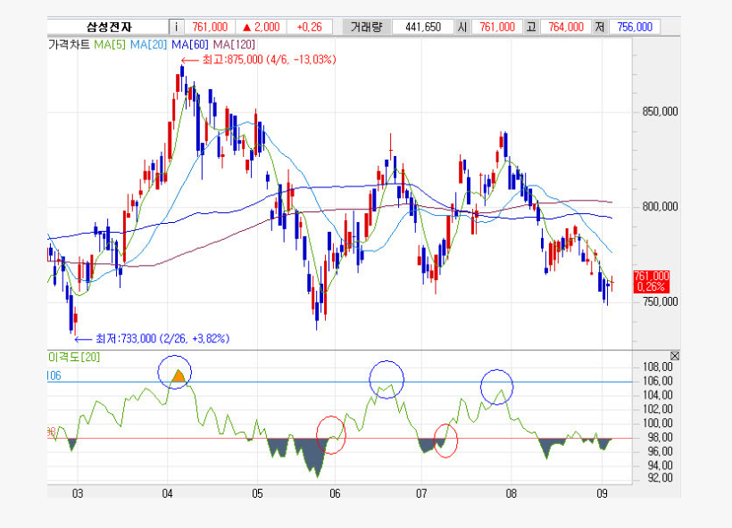Click the orange triangle marker in April

coord(178,375)
